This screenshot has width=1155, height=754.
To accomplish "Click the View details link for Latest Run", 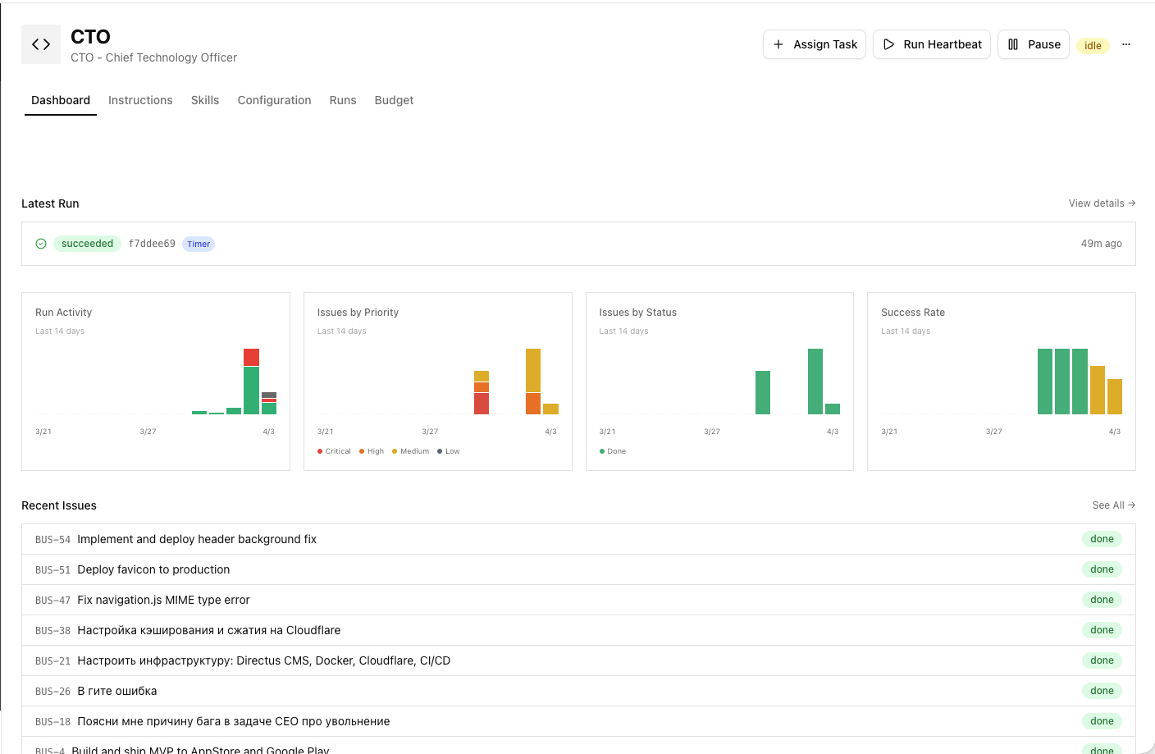I will pyautogui.click(x=1102, y=203).
